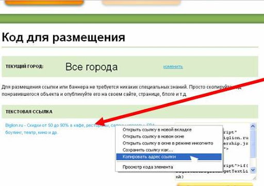Click the orange button at top left
264x186 pixels.
(x=44, y=3)
